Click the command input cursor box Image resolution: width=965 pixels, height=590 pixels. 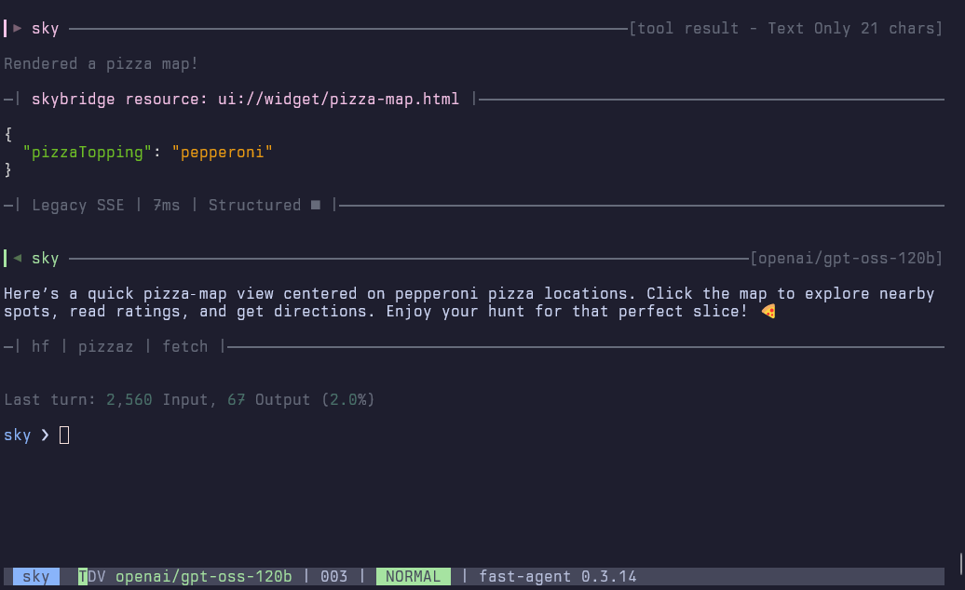click(64, 435)
